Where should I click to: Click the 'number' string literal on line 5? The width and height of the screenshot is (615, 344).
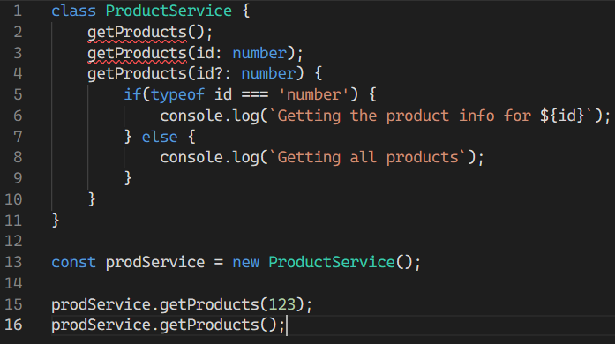[313, 94]
